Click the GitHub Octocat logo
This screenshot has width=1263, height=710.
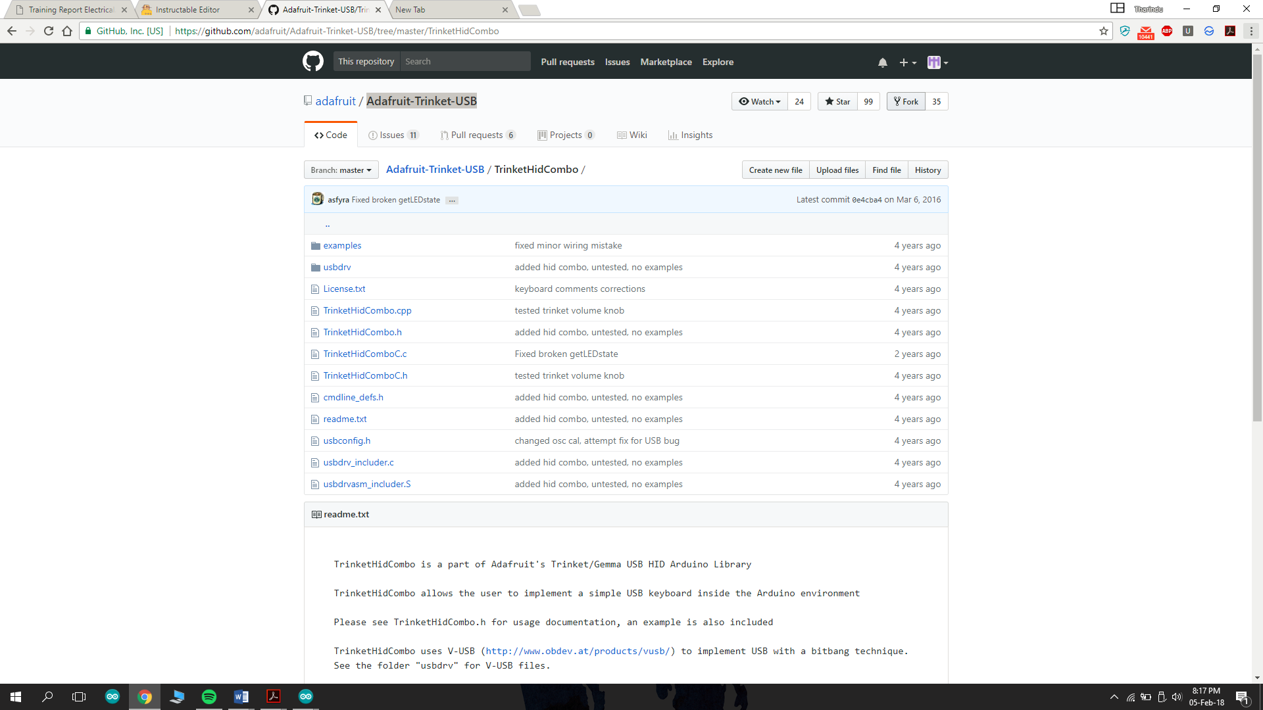(x=312, y=62)
